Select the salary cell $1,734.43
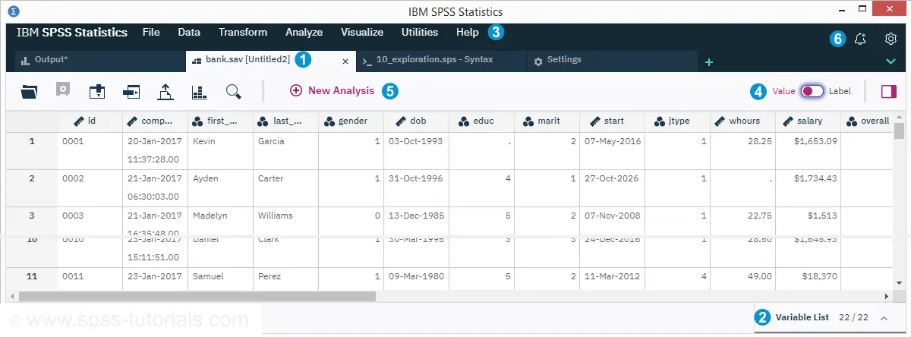911x337 pixels. click(x=808, y=187)
